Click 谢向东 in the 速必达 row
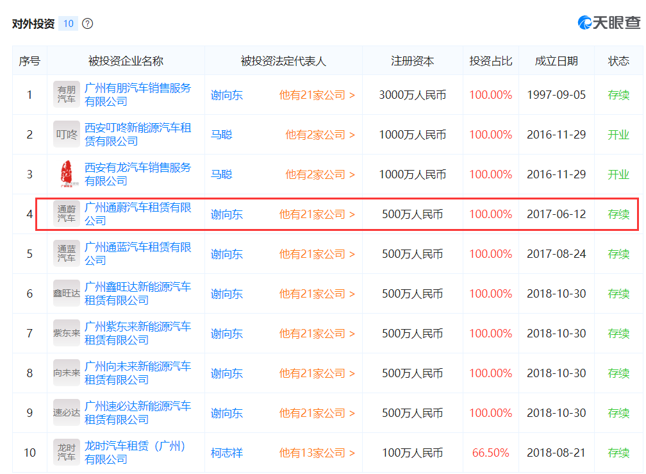The image size is (646, 474). (227, 414)
